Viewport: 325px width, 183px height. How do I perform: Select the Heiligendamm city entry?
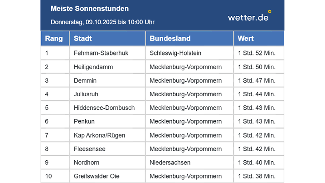[93, 67]
